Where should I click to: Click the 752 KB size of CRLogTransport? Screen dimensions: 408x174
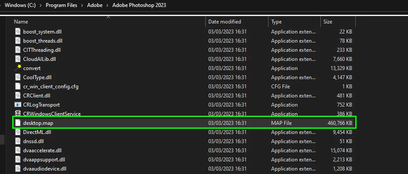[x=344, y=105]
